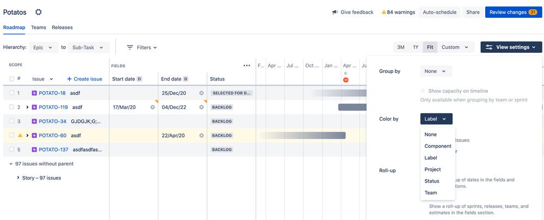Image resolution: width=544 pixels, height=220 pixels.
Task: Choose Status in Color by menu
Action: coord(438,181)
